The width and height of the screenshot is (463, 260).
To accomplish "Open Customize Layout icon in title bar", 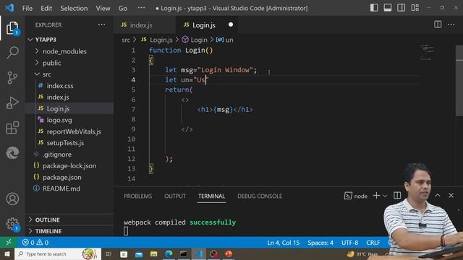I will 415,8.
